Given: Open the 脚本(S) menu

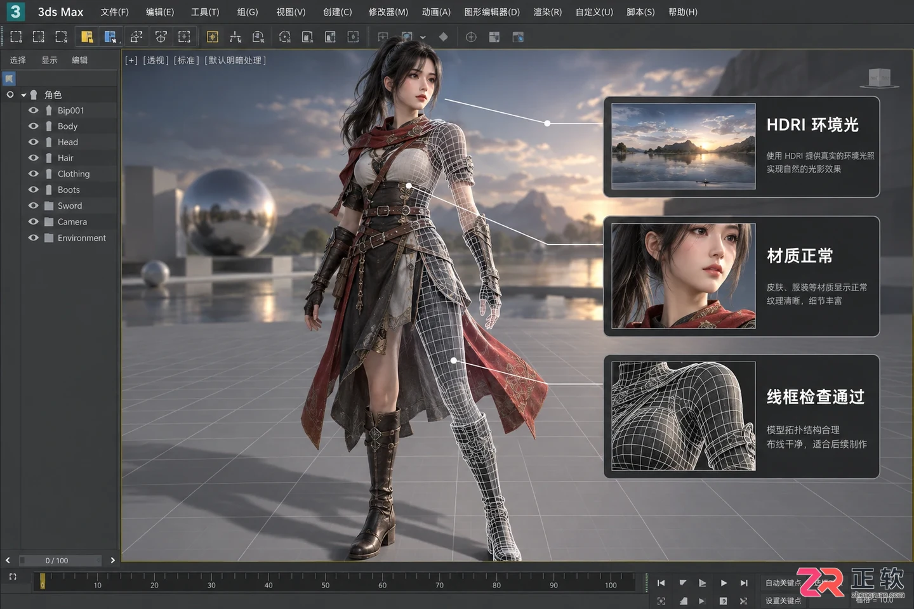Looking at the screenshot, I should coord(640,12).
